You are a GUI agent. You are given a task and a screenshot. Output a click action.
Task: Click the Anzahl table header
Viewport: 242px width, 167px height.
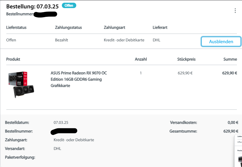coord(141,59)
